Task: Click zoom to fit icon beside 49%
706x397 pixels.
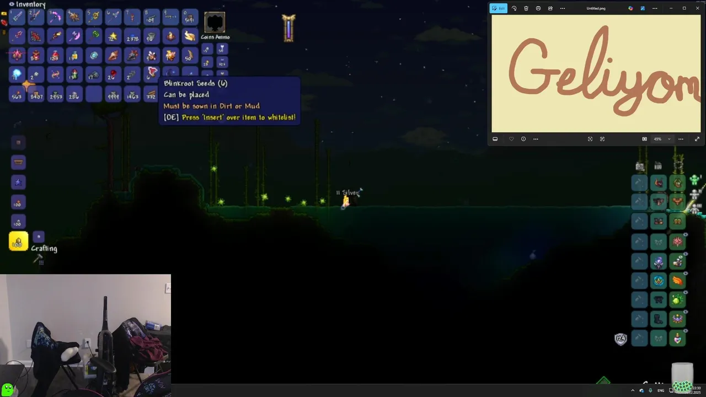Action: 644,139
